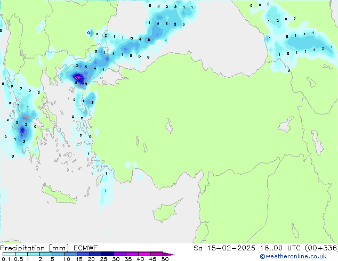
Task: Click the 1–2 mm legend color box
Action: coord(34,254)
